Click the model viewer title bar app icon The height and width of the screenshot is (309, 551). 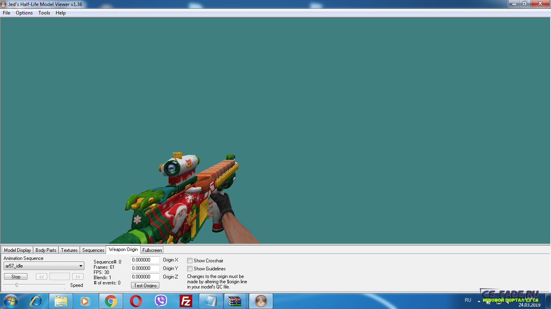tap(4, 4)
